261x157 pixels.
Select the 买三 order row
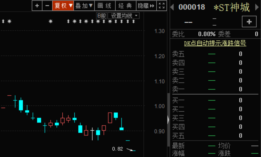pyautogui.click(x=215, y=118)
